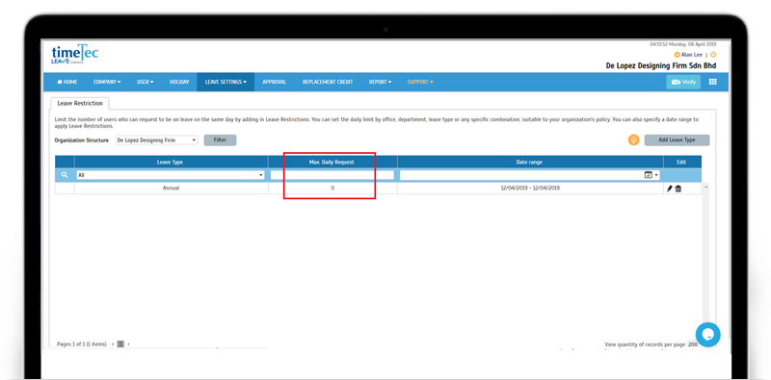Click the Alan Lee user name
771x380 pixels.
(x=692, y=55)
